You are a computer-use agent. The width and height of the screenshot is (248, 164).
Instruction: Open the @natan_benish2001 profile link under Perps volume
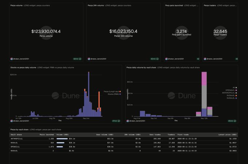tap(21, 59)
